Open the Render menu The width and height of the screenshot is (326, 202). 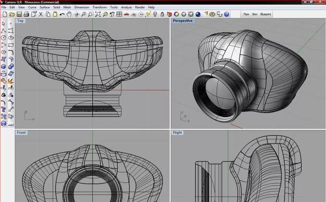click(x=140, y=7)
